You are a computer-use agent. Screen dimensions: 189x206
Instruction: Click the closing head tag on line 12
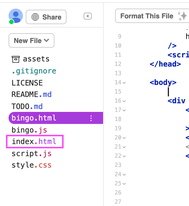pos(165,64)
